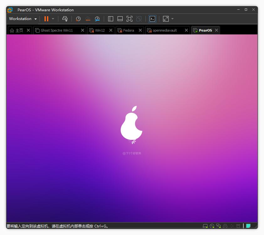Click the network adapter status icon
264x235 pixels.
click(x=219, y=226)
